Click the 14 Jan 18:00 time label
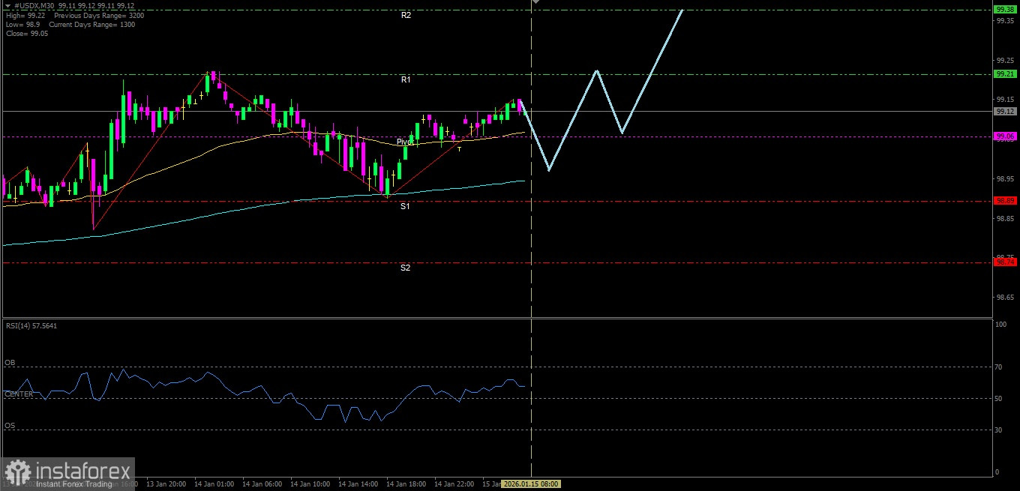Viewport: 1020px width, 491px height. (406, 484)
